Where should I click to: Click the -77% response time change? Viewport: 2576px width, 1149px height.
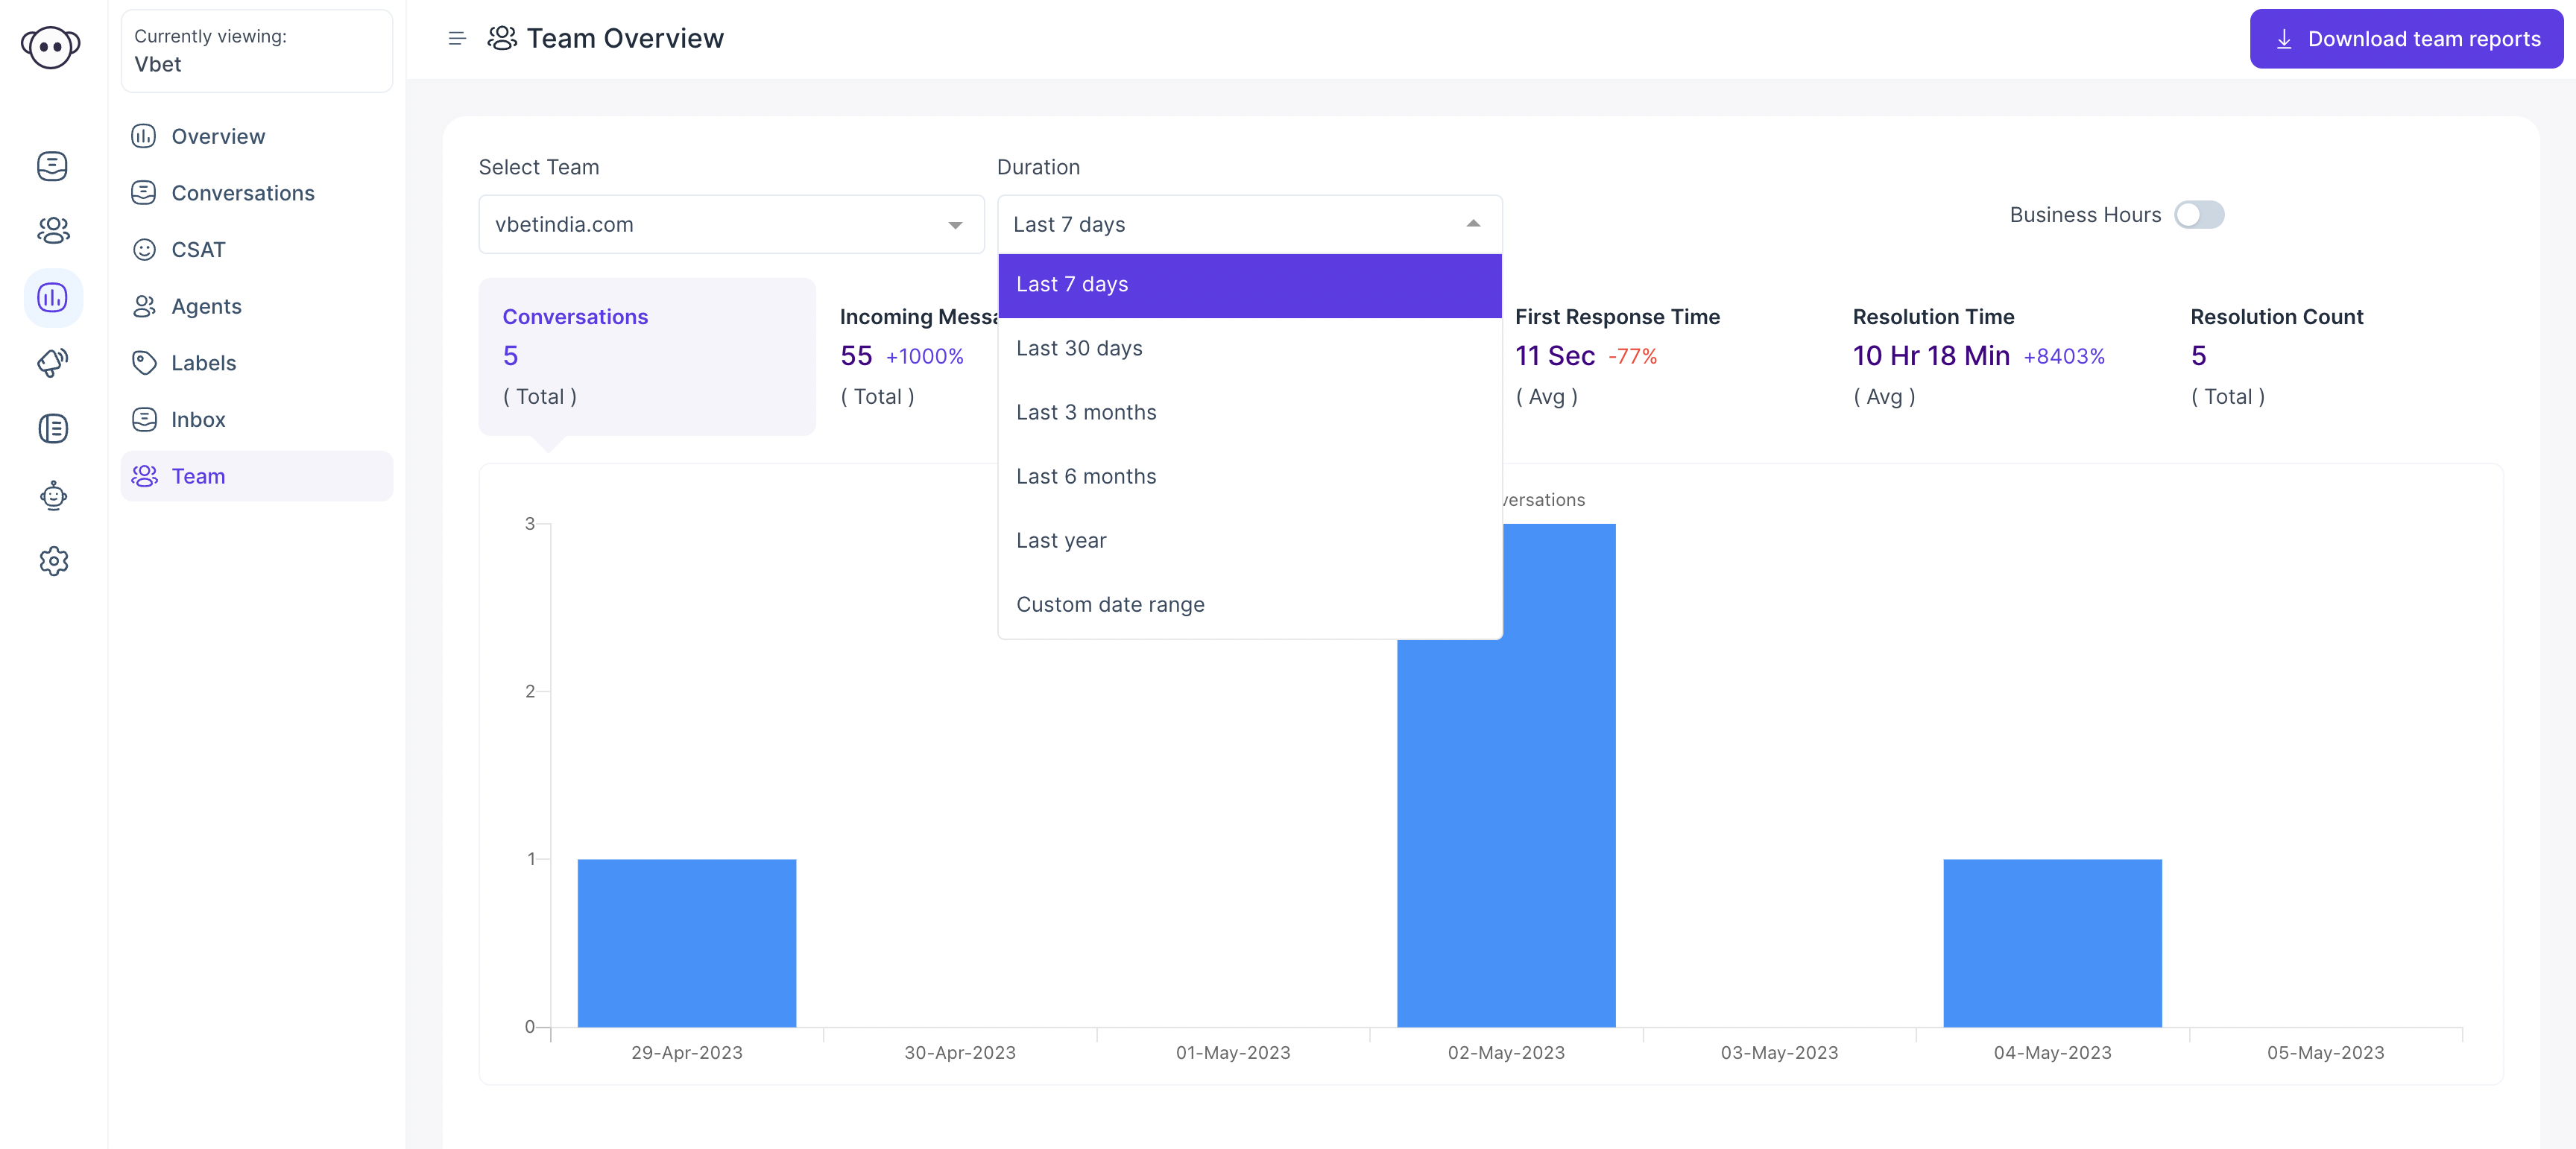1632,357
